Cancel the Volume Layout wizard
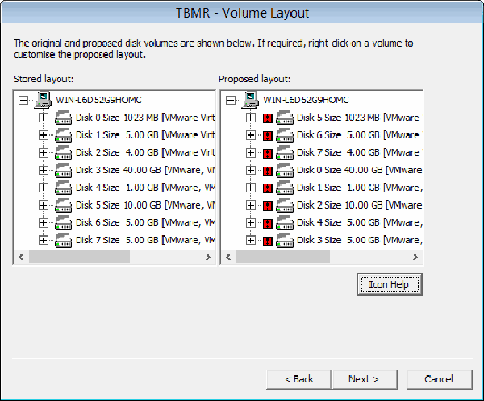The height and width of the screenshot is (401, 484). tap(440, 379)
